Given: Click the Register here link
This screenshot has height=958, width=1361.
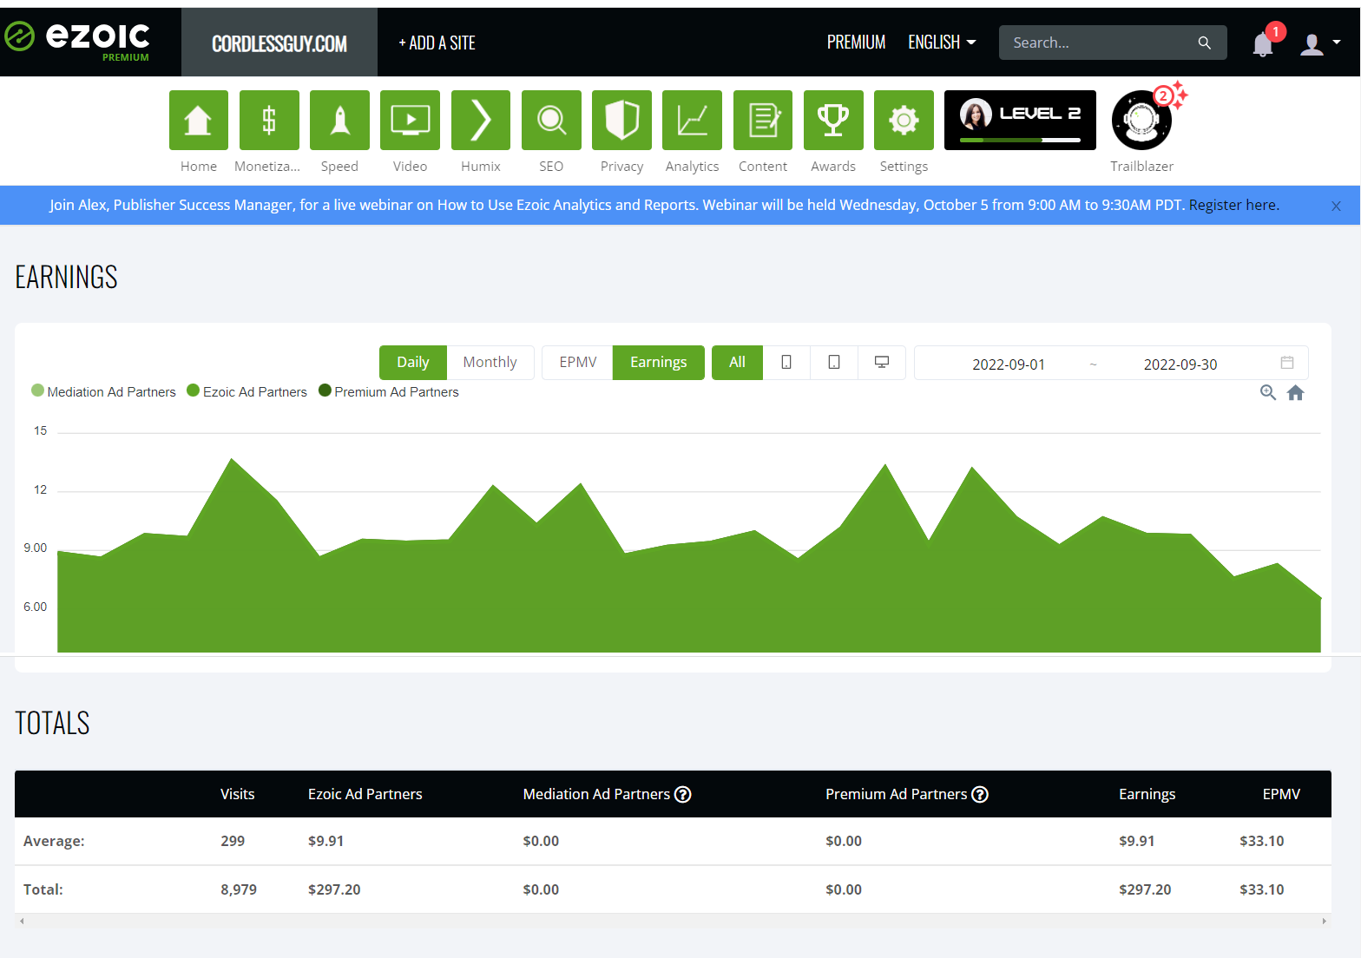Looking at the screenshot, I should (1233, 205).
